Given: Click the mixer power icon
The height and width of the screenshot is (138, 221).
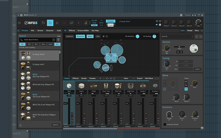Looking at the screenshot, I should [114, 78].
